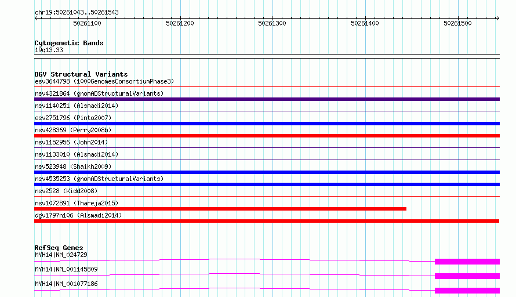516x297 pixels.
Task: Click the red bar under nsv428369
Action: tap(267, 136)
